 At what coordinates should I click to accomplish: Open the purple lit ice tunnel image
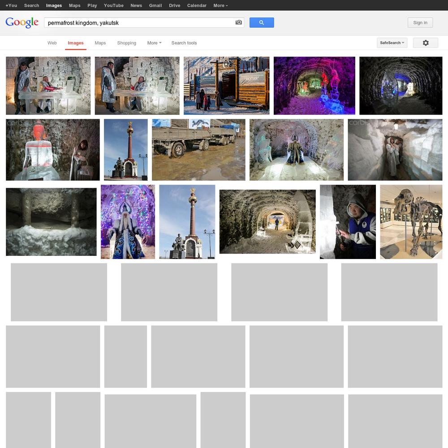pos(314,86)
